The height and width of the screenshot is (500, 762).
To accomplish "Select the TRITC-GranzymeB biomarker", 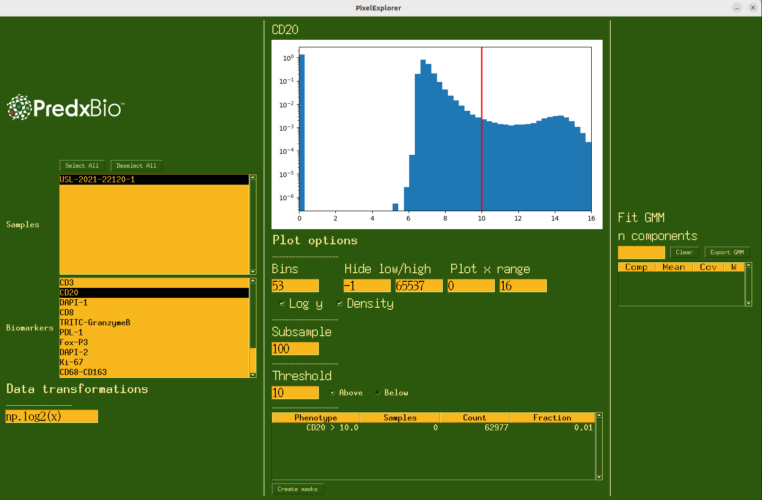I will tap(154, 322).
